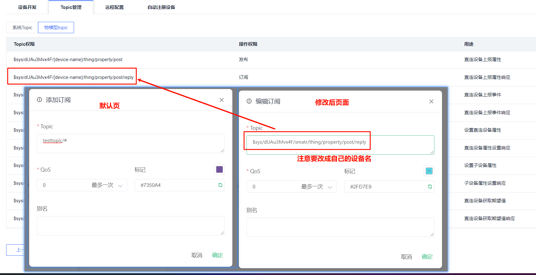This screenshot has height=275, width=536.
Task: Close the 编辑订阅 dialog with X
Action: 431,101
